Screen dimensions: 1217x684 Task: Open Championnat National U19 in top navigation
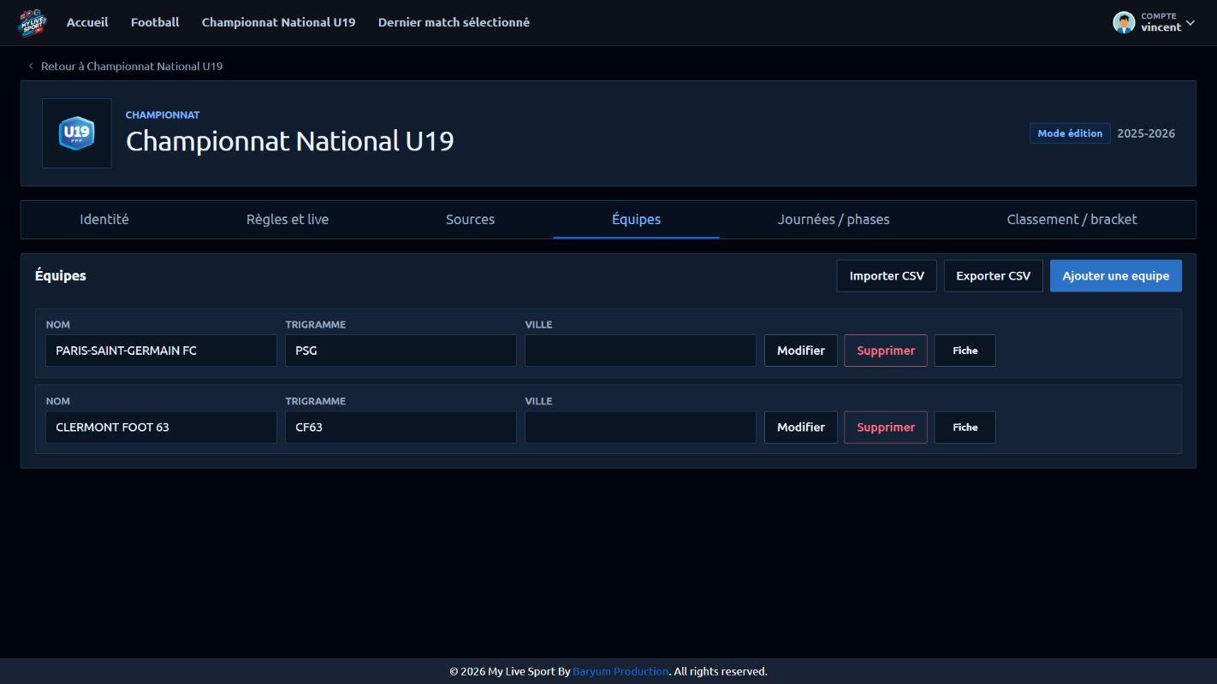click(x=279, y=22)
